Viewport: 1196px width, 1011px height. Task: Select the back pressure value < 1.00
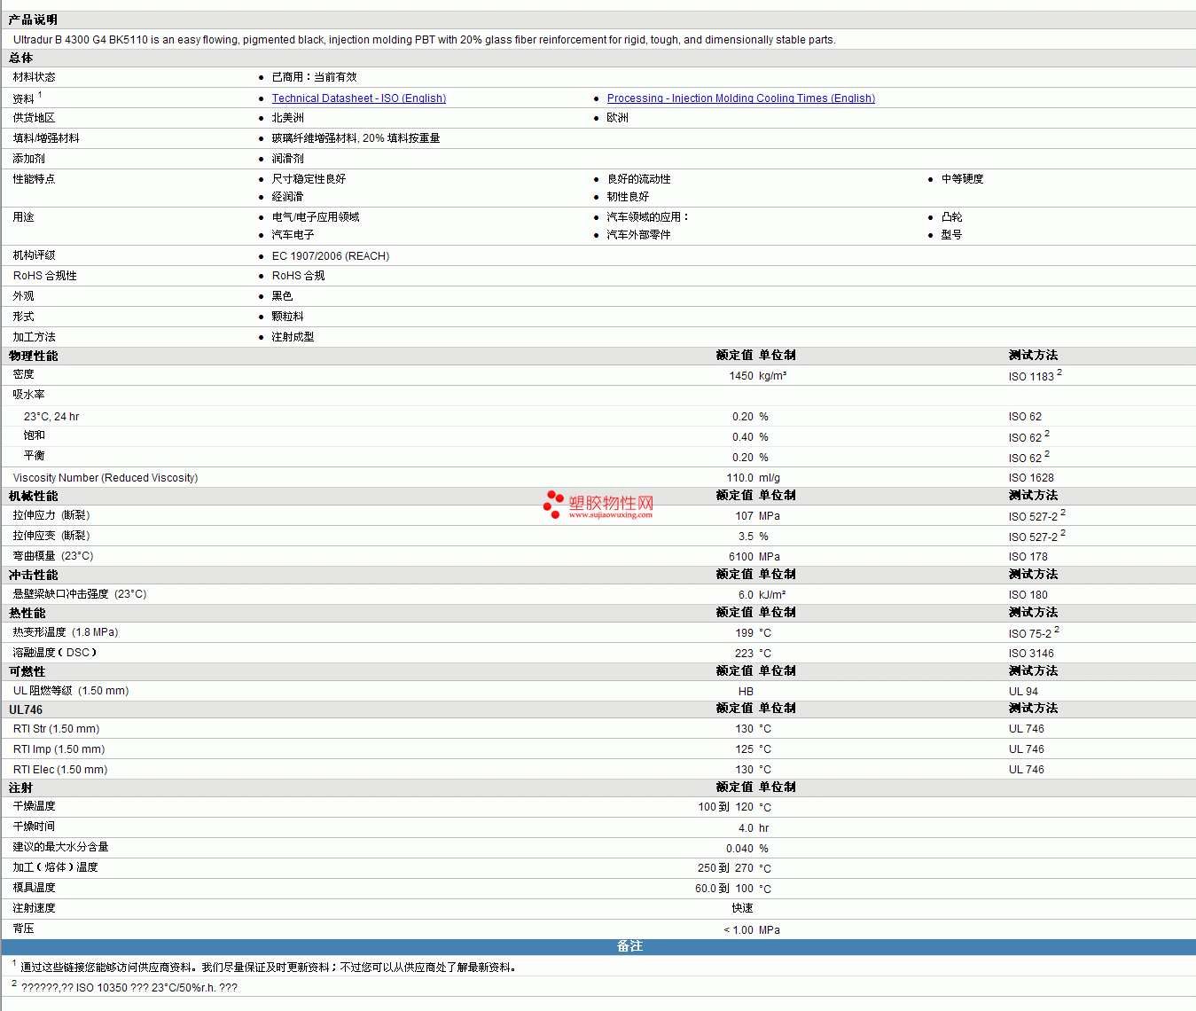pos(739,930)
